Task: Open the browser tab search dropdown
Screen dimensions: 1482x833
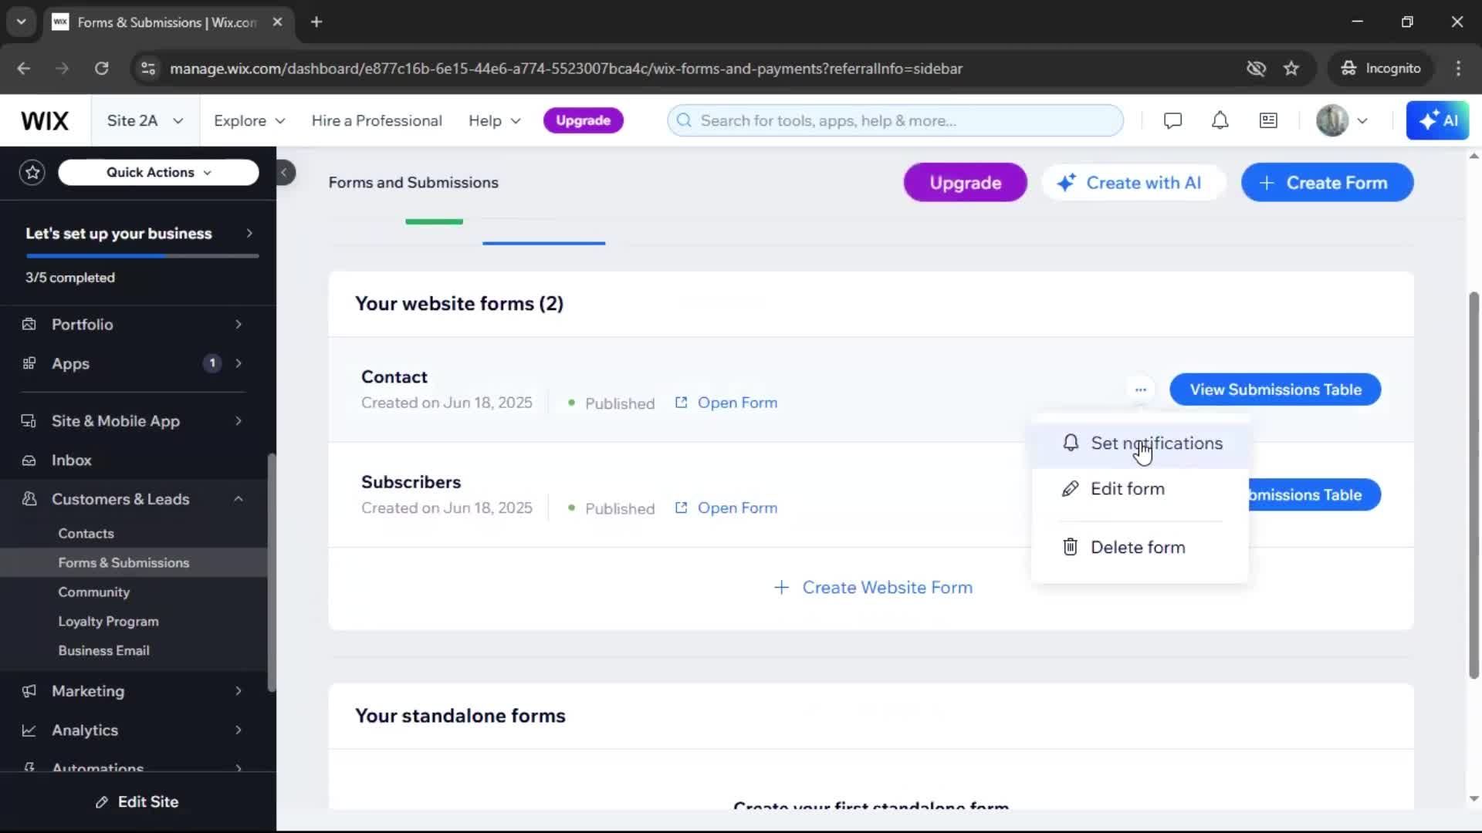Action: coord(22,22)
